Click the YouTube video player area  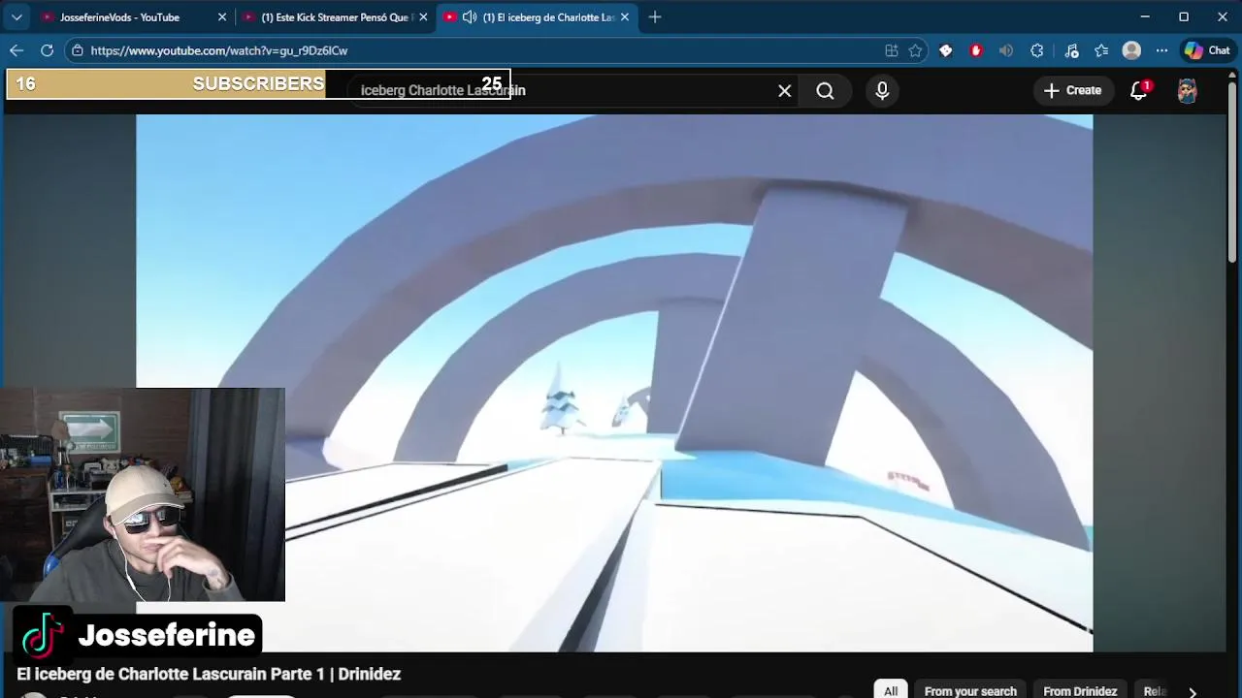tap(614, 383)
